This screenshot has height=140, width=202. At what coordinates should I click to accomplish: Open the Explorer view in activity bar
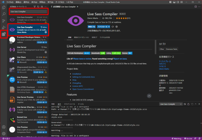(4, 7)
